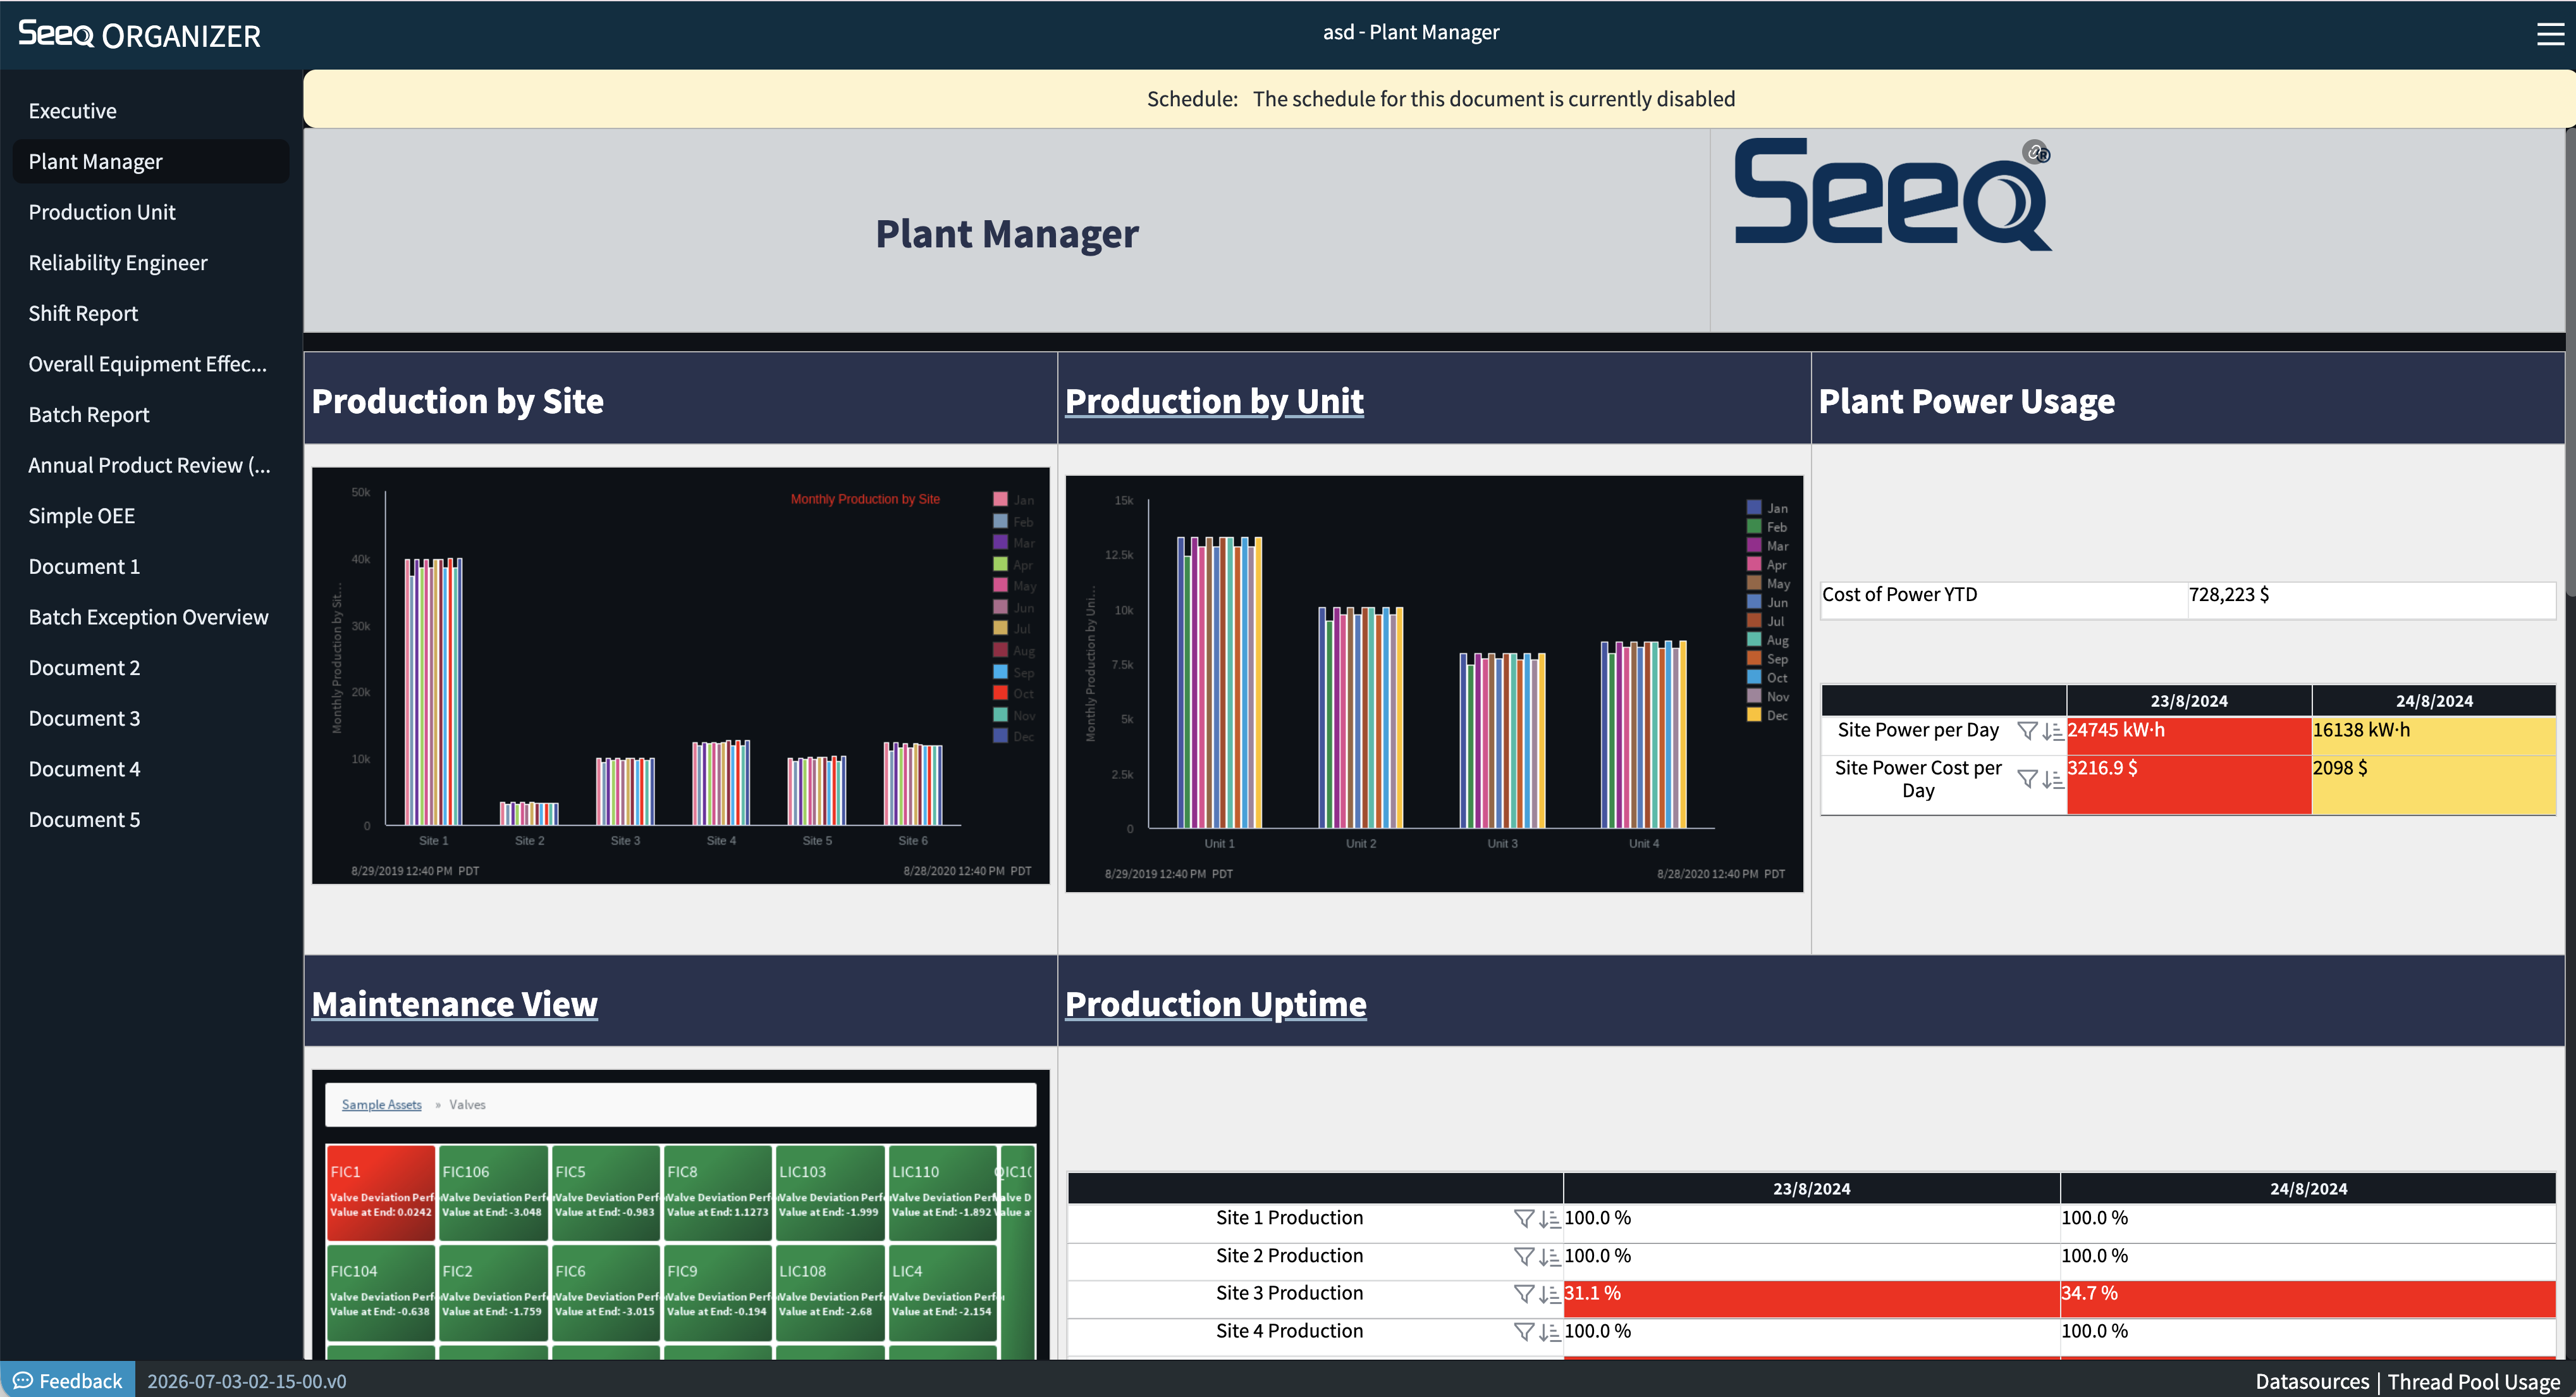Open Batch Exception Overview document
The width and height of the screenshot is (2576, 1397).
coord(148,618)
